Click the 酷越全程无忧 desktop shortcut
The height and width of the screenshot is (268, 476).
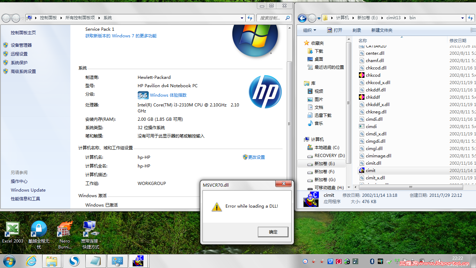(x=39, y=235)
